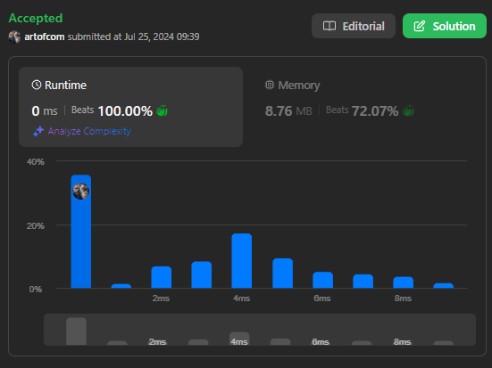The image size is (492, 368).
Task: Click the tallest blue bar at 0ms
Action: (x=81, y=232)
